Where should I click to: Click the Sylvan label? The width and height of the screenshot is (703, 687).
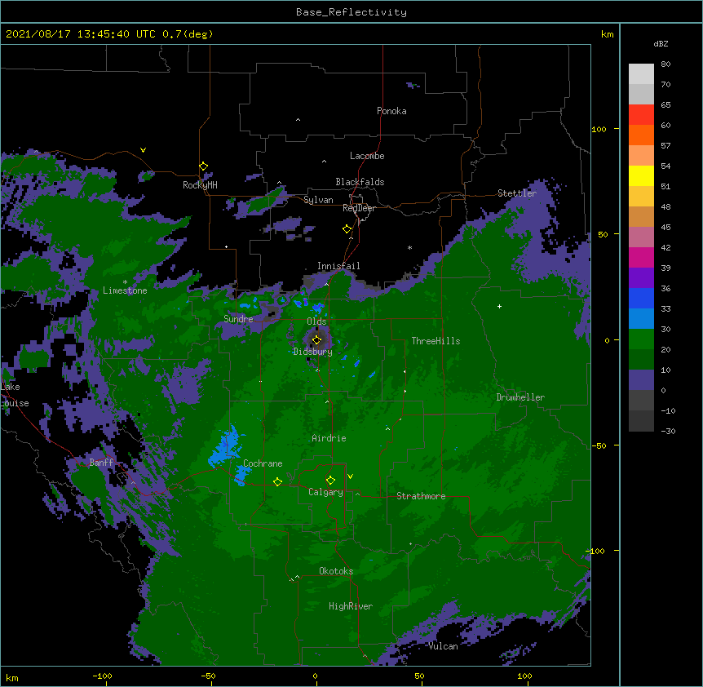click(x=318, y=200)
